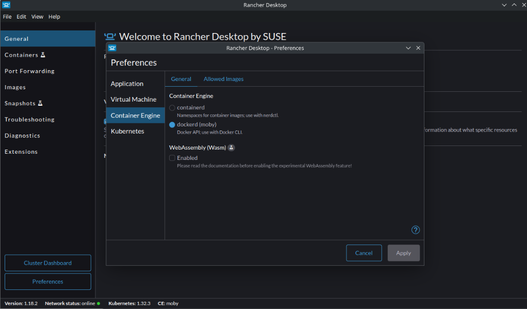Screen dimensions: 527x309
Task: Click Rancher Desktop icon in main title bar
Action: (7, 5)
